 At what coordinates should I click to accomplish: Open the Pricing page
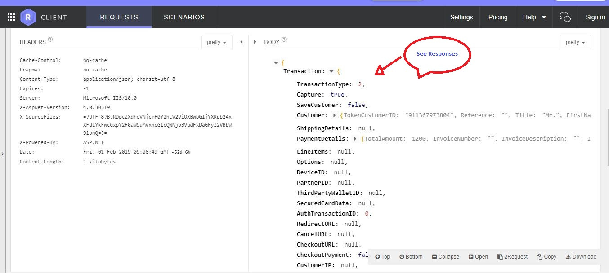(497, 17)
